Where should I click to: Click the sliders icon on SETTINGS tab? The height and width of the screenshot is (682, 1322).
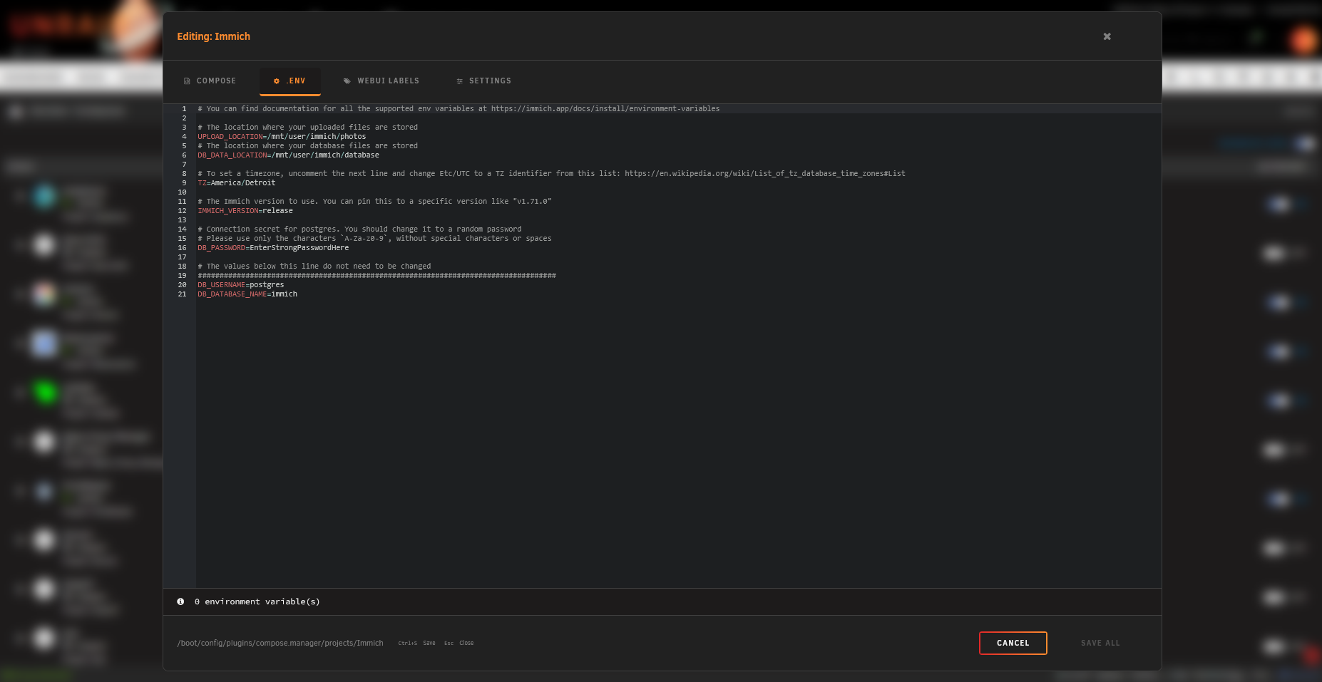(x=460, y=81)
